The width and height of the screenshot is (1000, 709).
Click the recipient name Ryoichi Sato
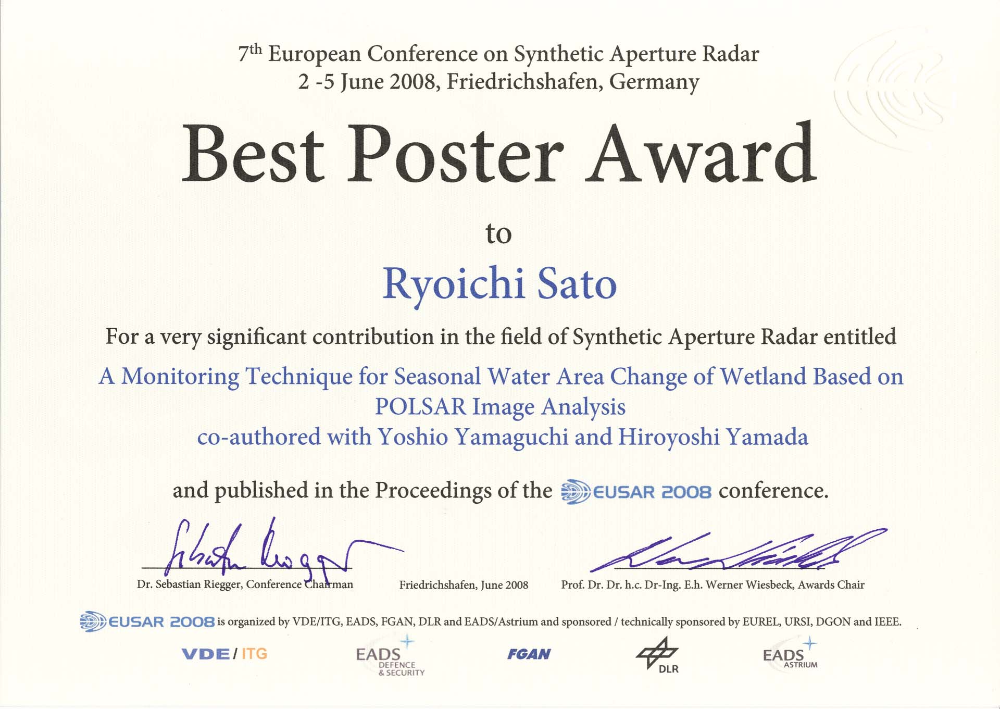(499, 284)
